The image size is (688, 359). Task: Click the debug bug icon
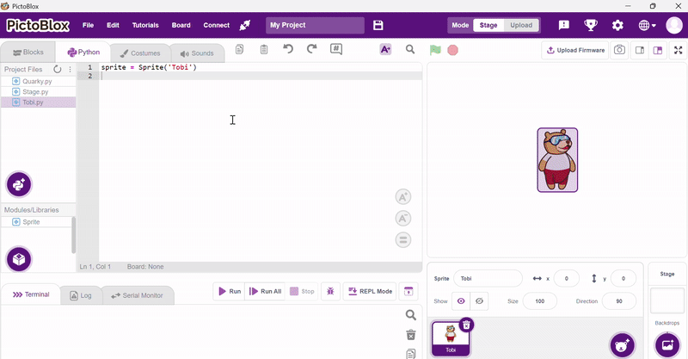point(330,292)
